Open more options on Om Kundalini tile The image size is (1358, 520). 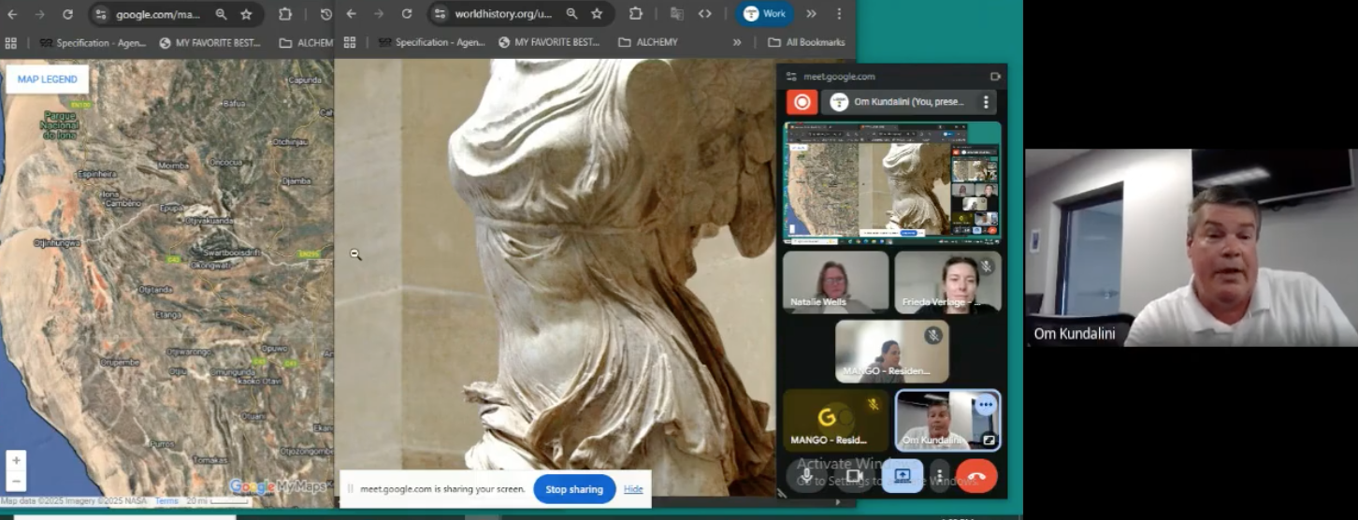coord(985,405)
